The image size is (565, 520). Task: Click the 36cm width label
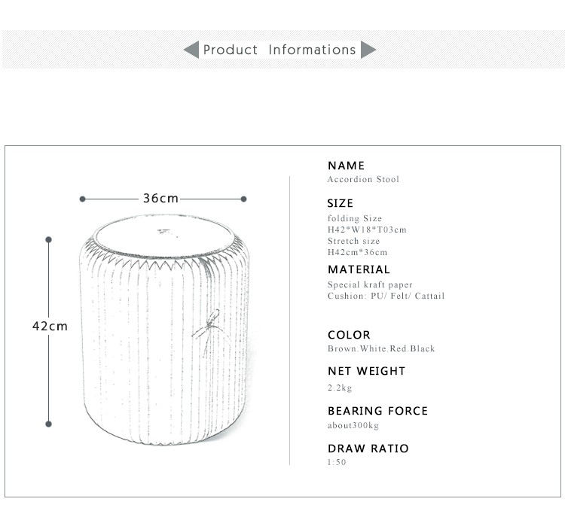pos(160,198)
